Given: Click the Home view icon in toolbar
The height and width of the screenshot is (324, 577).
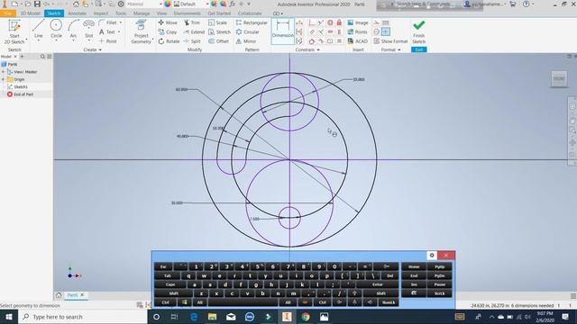Looking at the screenshot, I should pos(76,4).
